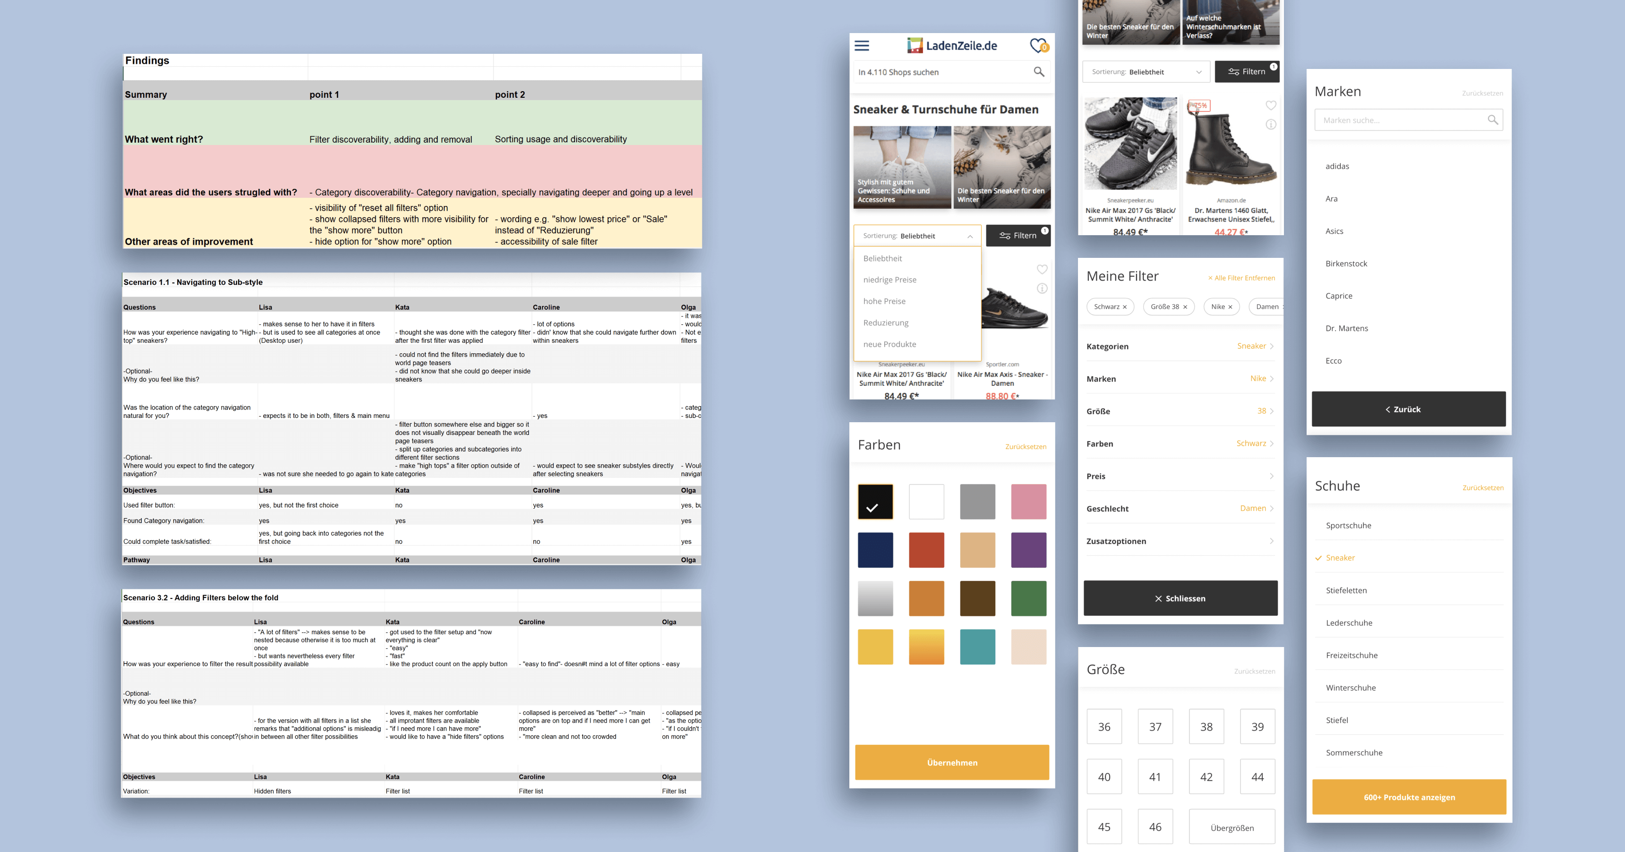Click the Filtern button below Sortierung dropdown open
This screenshot has height=852, width=1625.
click(x=1018, y=235)
